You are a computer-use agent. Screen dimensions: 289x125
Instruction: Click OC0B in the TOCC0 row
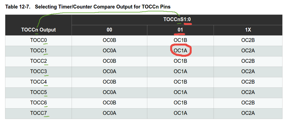pos(109,40)
